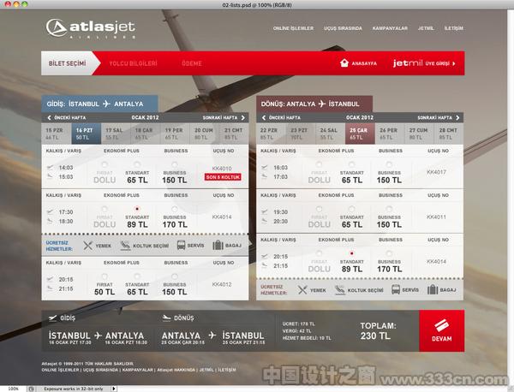This screenshot has width=514, height=392.
Task: Open footer link Kampanyalar
Action: pyautogui.click(x=138, y=370)
